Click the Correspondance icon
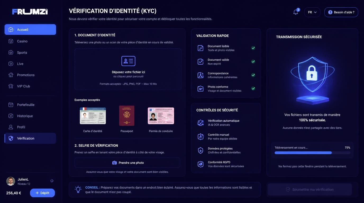The image size is (364, 203). [x=201, y=75]
